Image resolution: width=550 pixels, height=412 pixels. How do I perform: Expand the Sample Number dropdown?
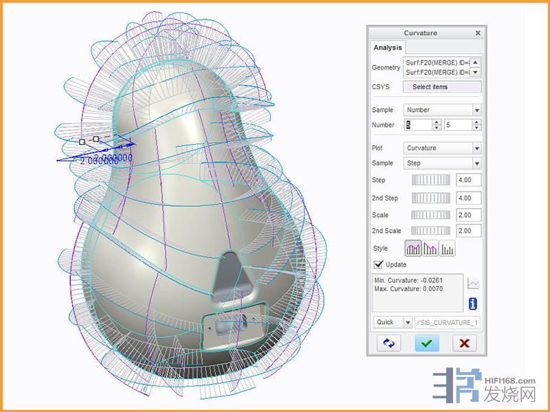point(476,110)
